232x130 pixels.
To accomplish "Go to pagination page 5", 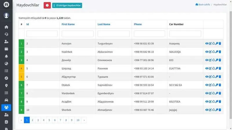I will (x=49, y=120).
